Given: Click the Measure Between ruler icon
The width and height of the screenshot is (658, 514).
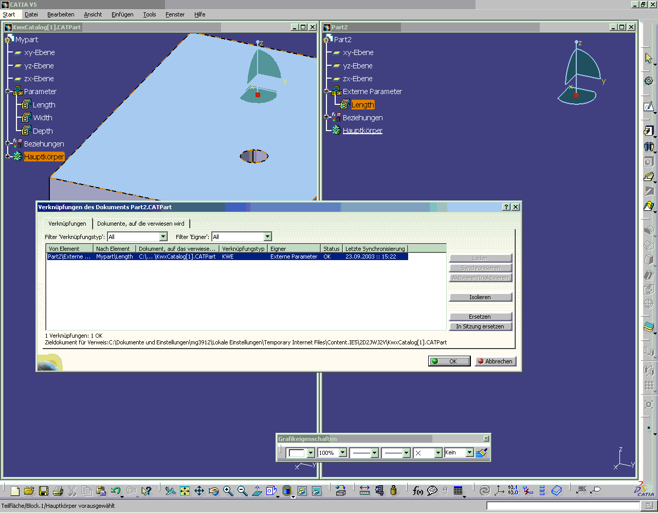Looking at the screenshot, I should (x=365, y=491).
